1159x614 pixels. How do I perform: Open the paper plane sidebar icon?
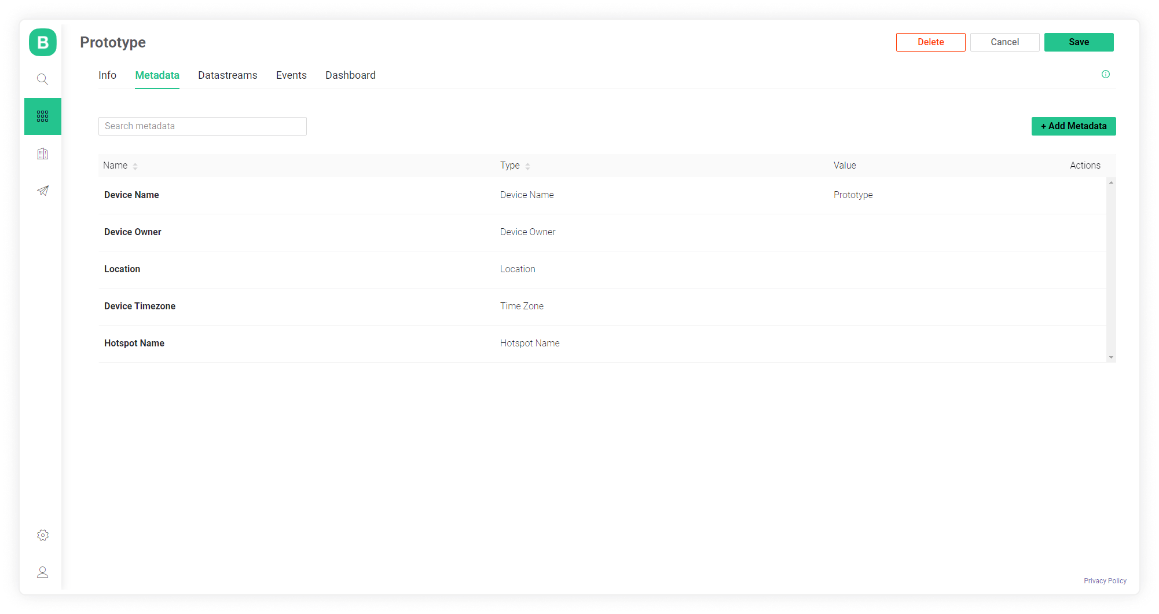click(43, 191)
